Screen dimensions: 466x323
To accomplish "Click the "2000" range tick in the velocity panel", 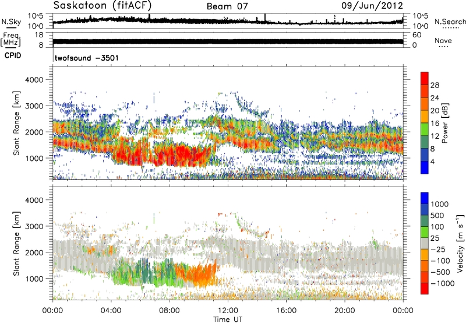I will 34,252.
